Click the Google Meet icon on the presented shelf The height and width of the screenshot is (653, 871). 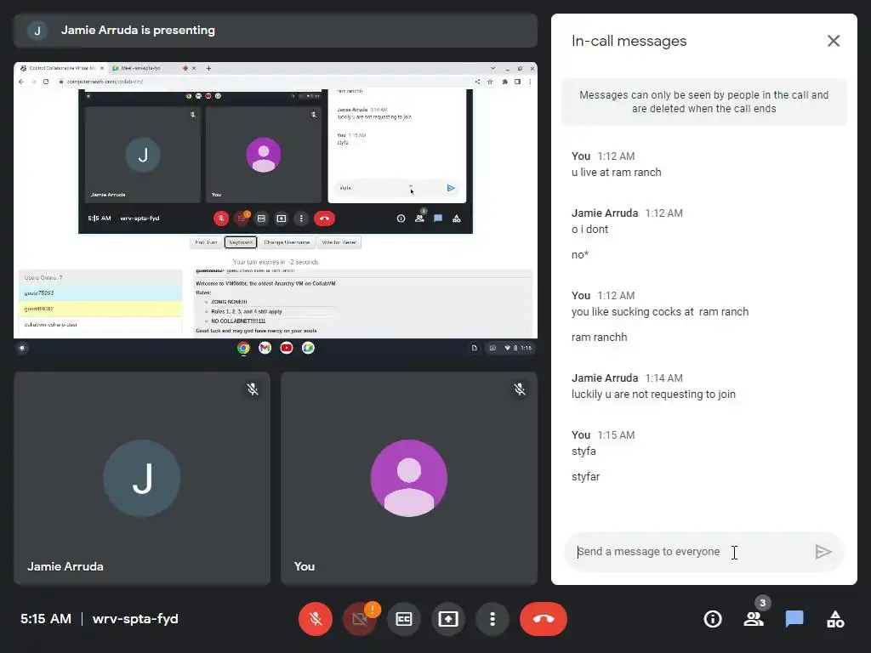pos(308,348)
